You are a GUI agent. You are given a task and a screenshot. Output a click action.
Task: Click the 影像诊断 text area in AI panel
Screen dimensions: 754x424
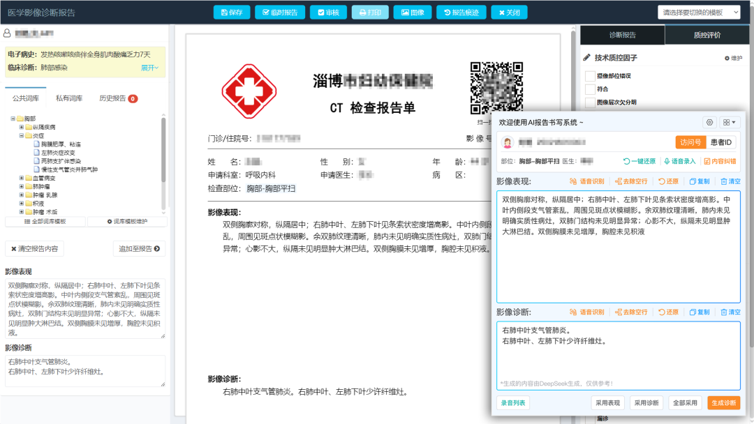point(619,356)
